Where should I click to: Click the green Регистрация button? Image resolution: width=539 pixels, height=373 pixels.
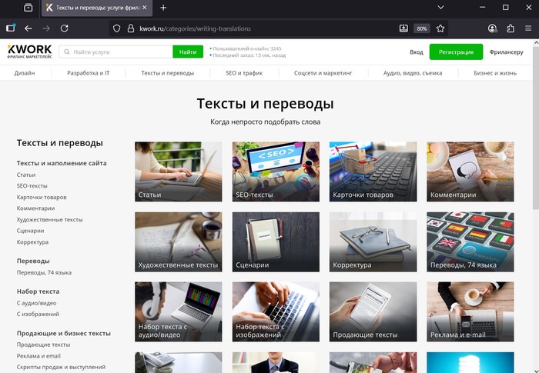(x=456, y=52)
